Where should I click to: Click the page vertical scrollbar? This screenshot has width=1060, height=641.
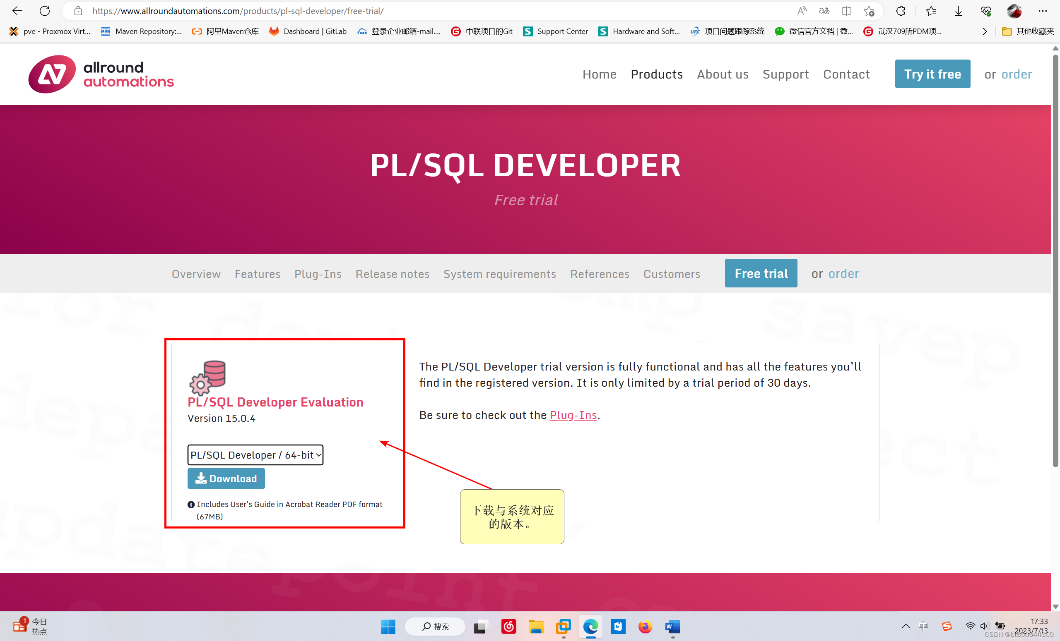point(1055,258)
